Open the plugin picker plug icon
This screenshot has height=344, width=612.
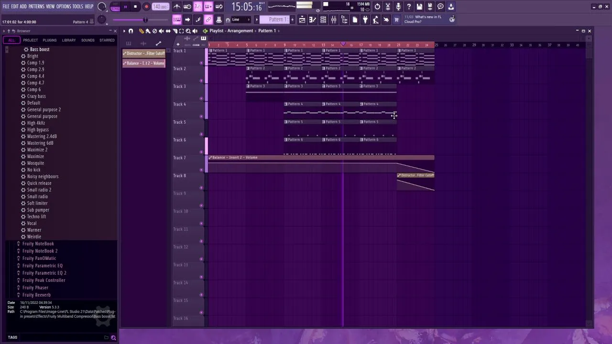pos(365,20)
